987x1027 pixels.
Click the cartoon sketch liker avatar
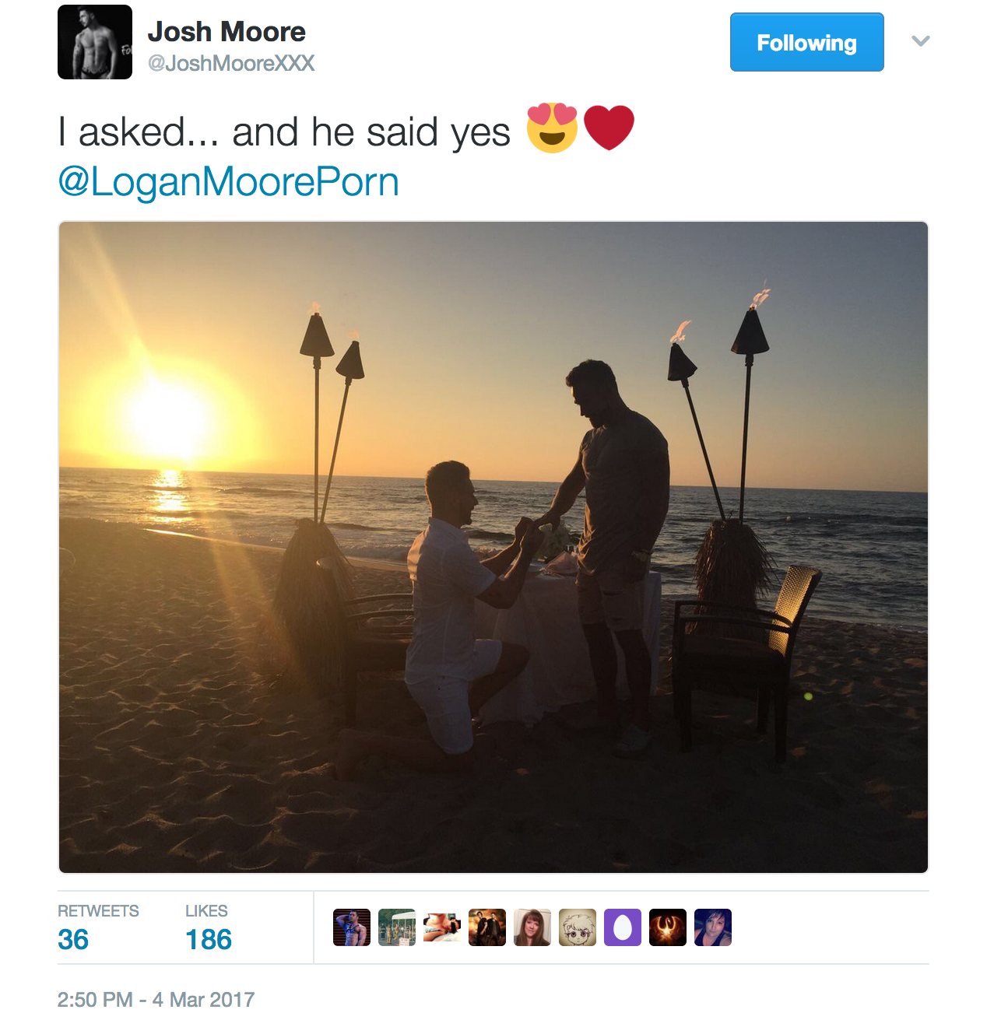[x=578, y=927]
